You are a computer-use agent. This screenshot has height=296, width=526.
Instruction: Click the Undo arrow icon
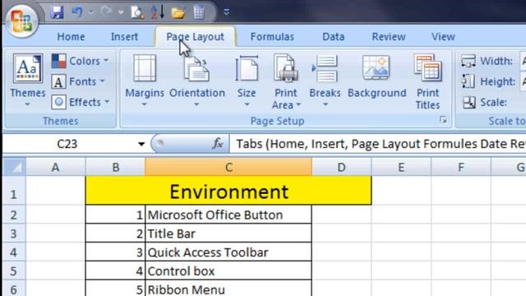(x=77, y=12)
